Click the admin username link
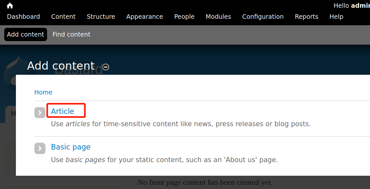This screenshot has width=370, height=189. [360, 6]
